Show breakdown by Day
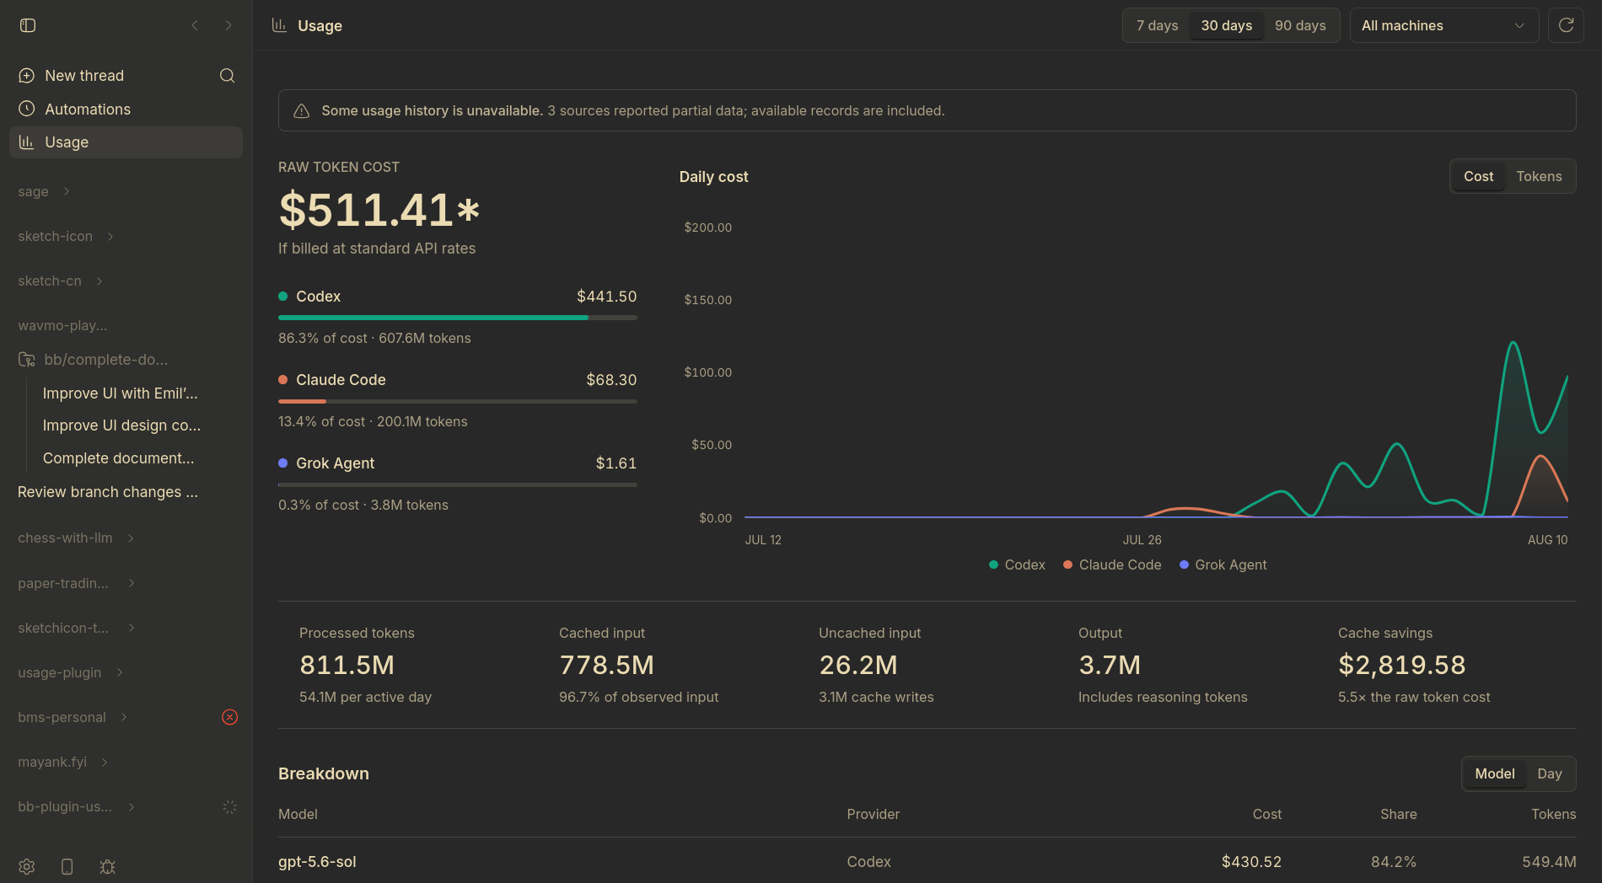1602x883 pixels. click(1550, 773)
